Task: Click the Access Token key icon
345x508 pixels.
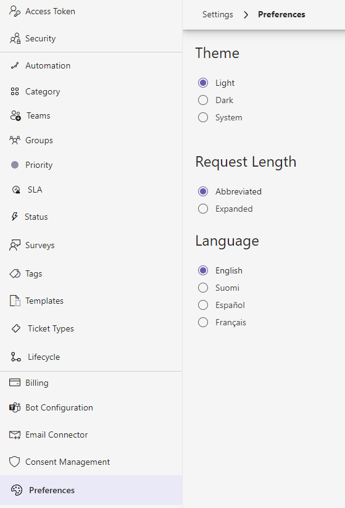Action: [x=15, y=11]
